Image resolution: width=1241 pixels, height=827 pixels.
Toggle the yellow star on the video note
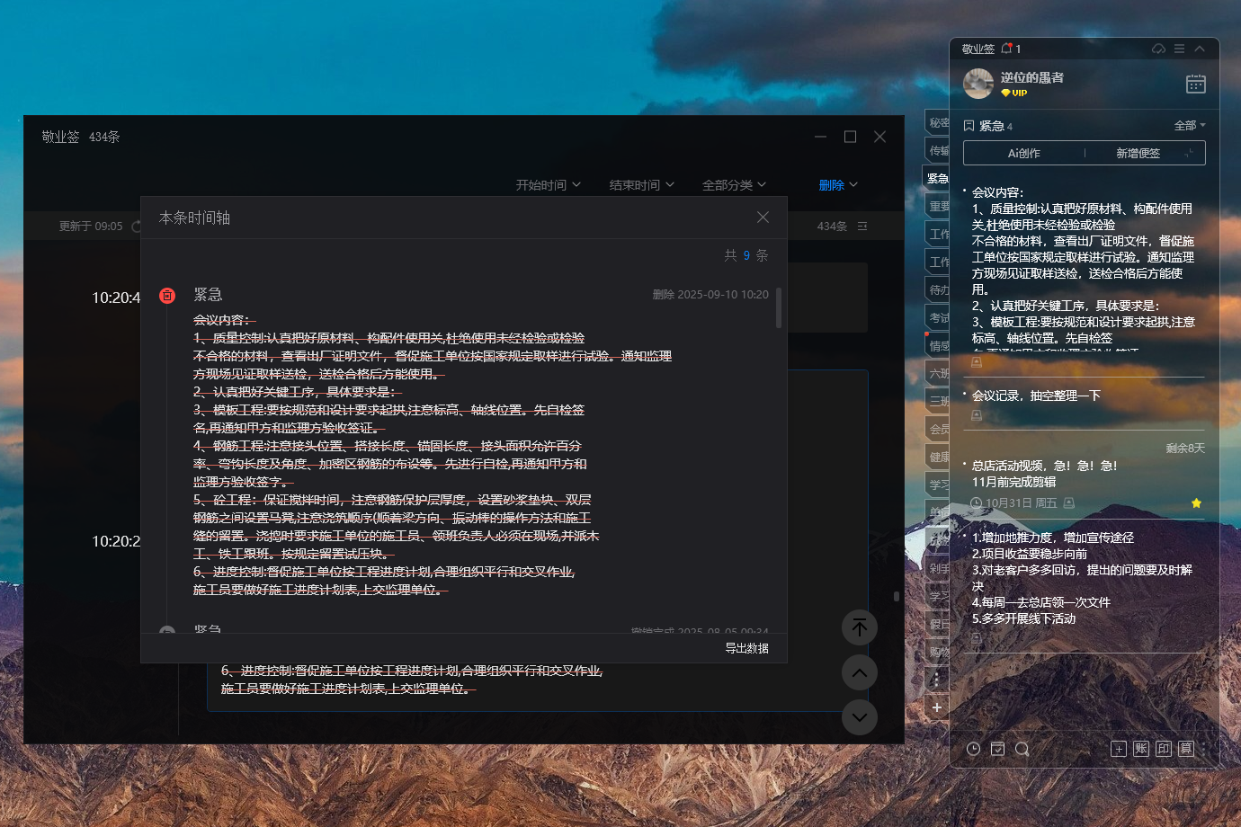coord(1196,503)
